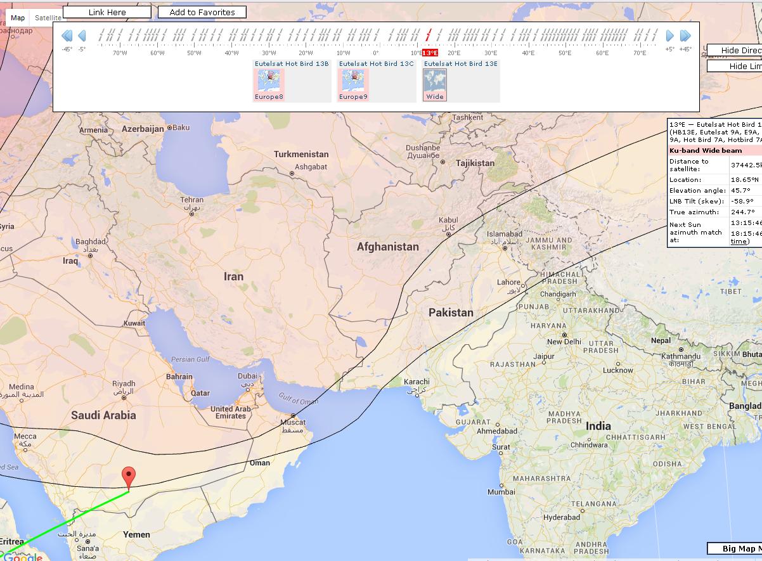Click the red location pin in Saudi Arabia
This screenshot has height=561, width=762.
tap(129, 479)
